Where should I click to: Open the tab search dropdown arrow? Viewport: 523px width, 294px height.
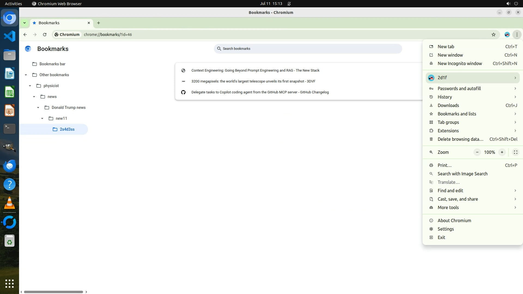pyautogui.click(x=25, y=23)
